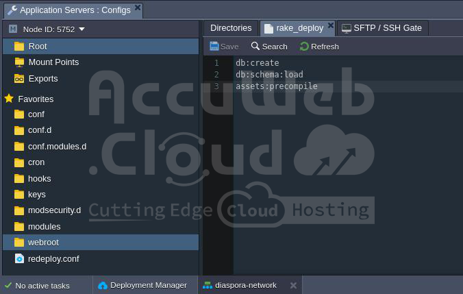Click the Favorites star icon
This screenshot has width=463, height=294.
[9, 99]
